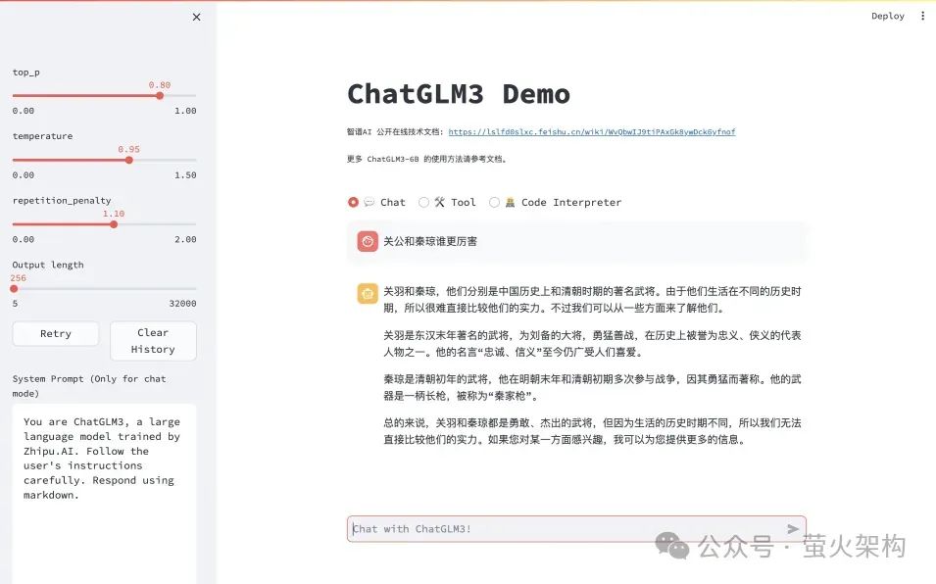Click the repetition_penalty slider handle

pos(114,224)
